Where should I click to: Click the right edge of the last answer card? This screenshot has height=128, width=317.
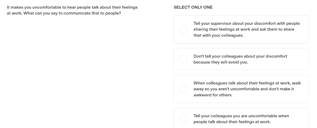pyautogui.click(x=308, y=118)
